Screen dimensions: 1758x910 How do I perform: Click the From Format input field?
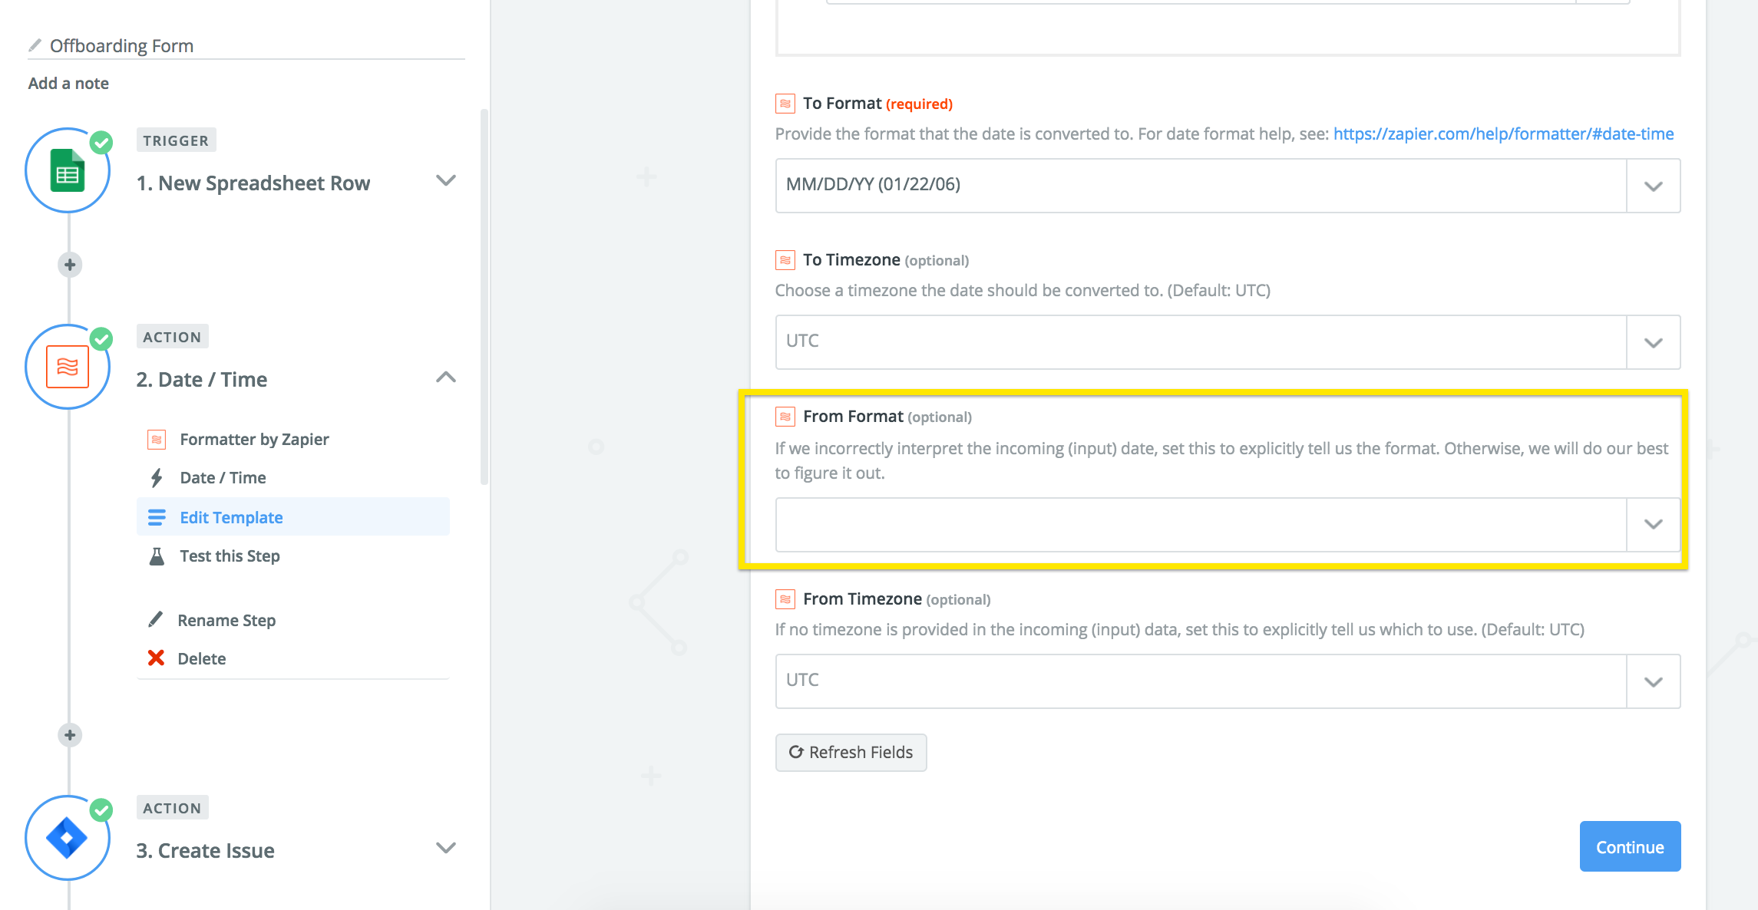[1201, 525]
